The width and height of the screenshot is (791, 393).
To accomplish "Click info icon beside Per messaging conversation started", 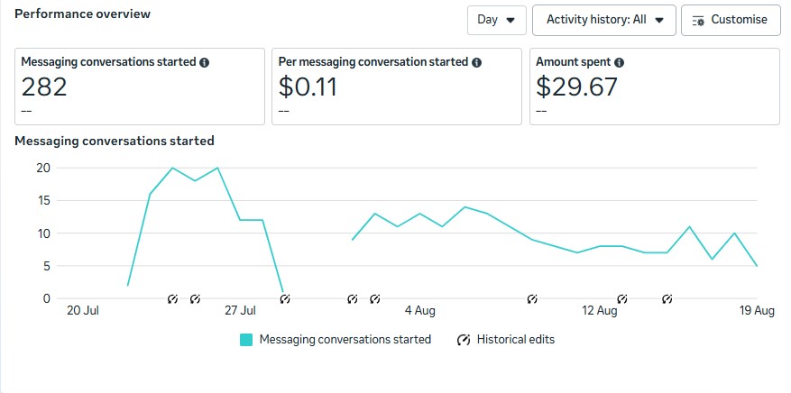I will tap(476, 63).
